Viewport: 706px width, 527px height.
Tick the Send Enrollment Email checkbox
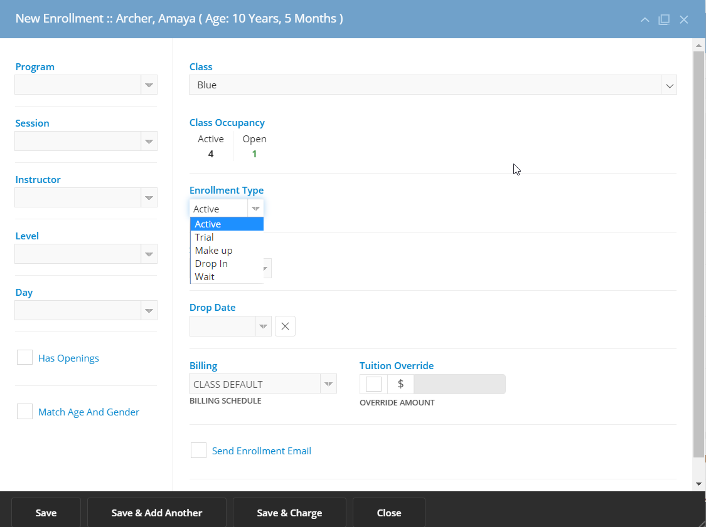click(198, 450)
